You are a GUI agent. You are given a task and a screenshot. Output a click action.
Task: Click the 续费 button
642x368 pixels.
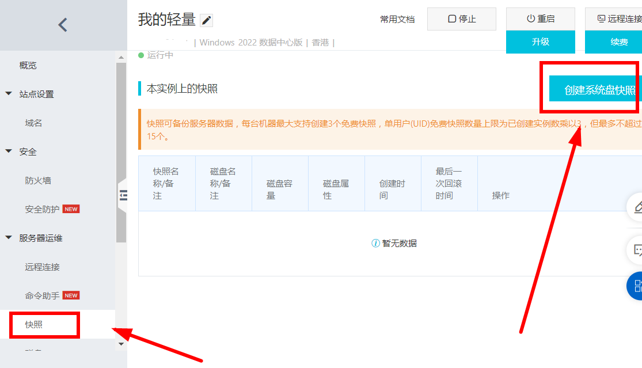point(613,42)
